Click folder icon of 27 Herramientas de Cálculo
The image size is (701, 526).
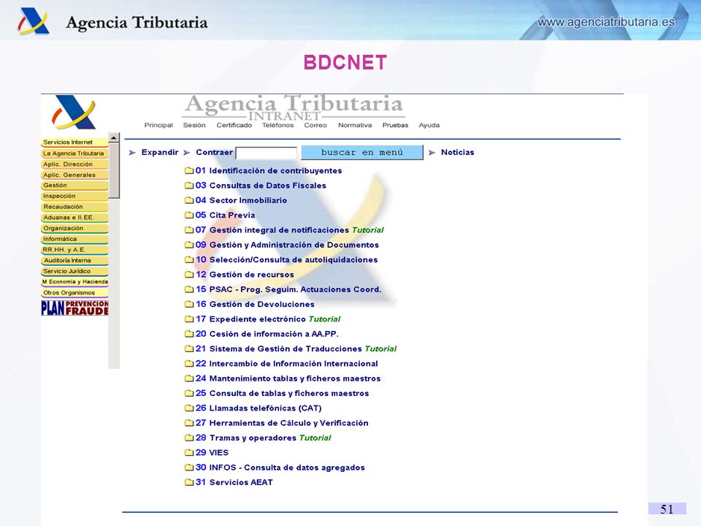189,423
